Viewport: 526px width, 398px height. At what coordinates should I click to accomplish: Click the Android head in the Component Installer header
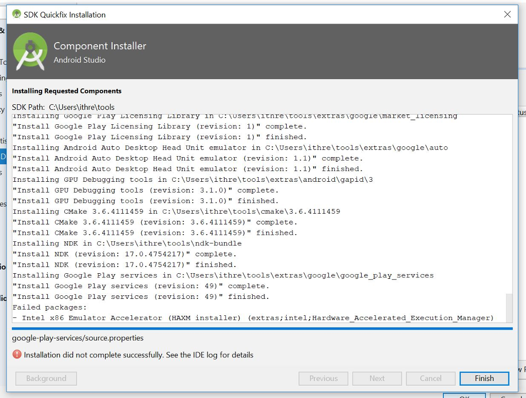pyautogui.click(x=30, y=51)
